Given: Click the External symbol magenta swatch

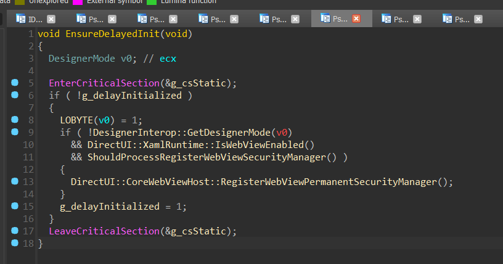Looking at the screenshot, I should pos(78,2).
